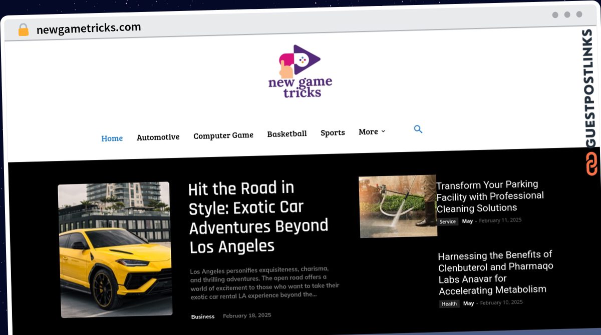601x335 pixels.
Task: Click the date February 10, 2025
Action: (x=501, y=302)
